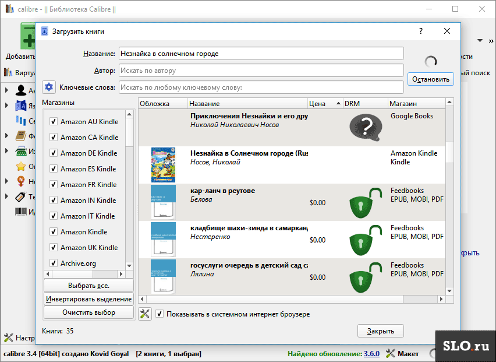Image resolution: width=496 pixels, height=362 pixels.
Task: Click News pin icon in main sidebar
Action: coord(21,181)
